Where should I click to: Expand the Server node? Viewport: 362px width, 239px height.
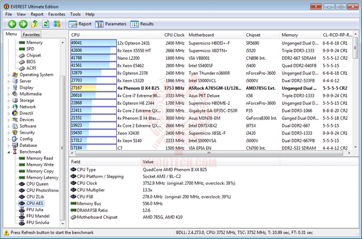pos(9,81)
